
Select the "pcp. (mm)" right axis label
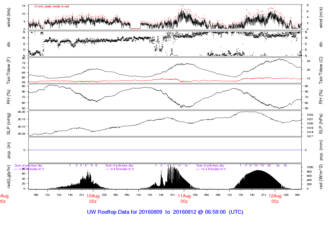click(x=321, y=150)
